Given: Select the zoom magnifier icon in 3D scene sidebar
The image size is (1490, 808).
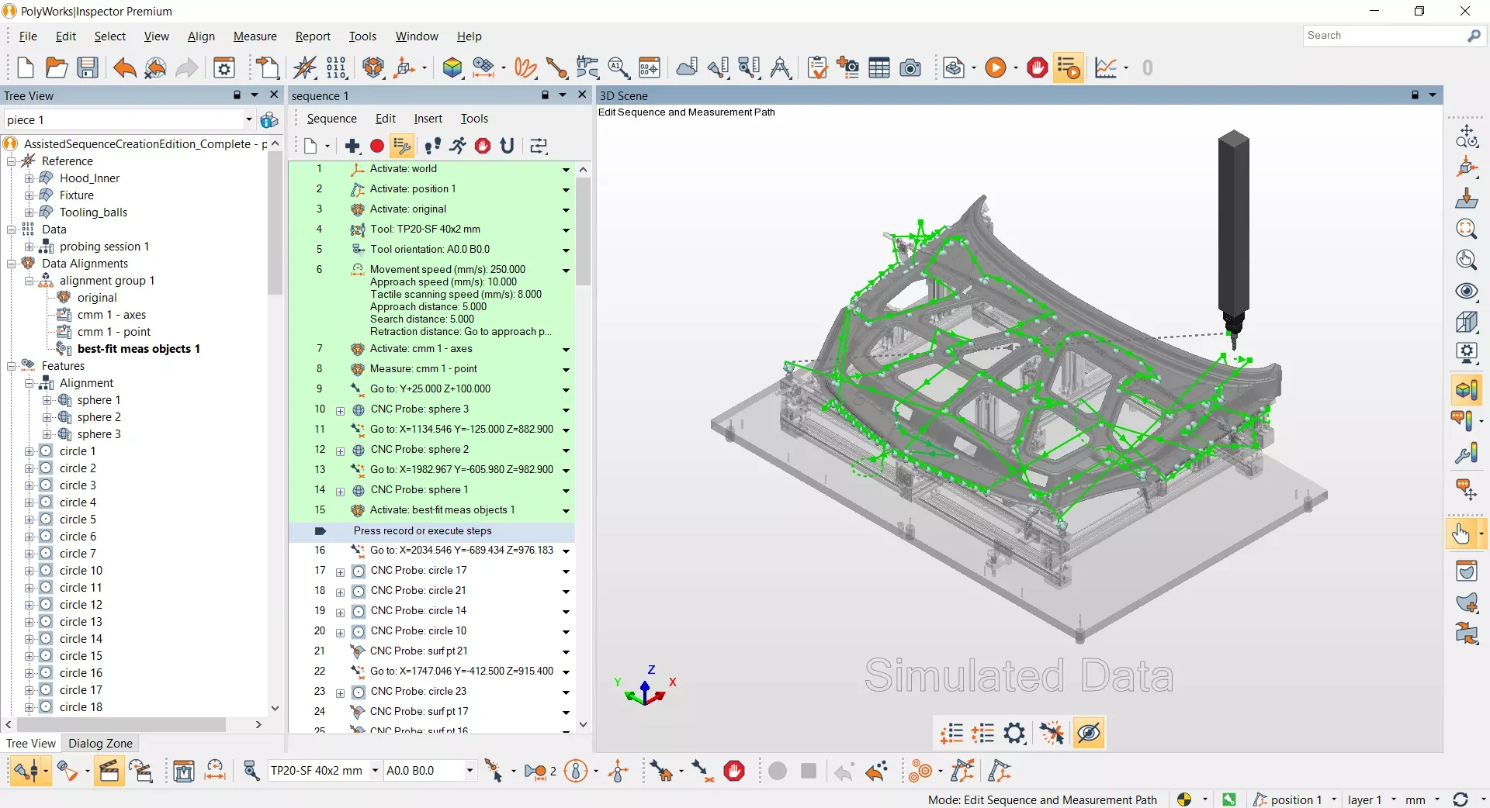Looking at the screenshot, I should tap(1467, 229).
